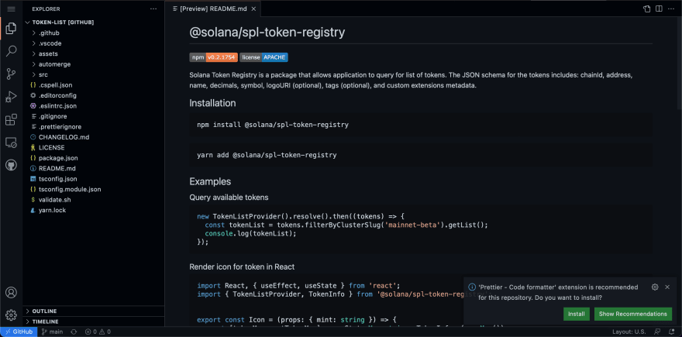
Task: Open notifications bell in status bar
Action: point(671,332)
